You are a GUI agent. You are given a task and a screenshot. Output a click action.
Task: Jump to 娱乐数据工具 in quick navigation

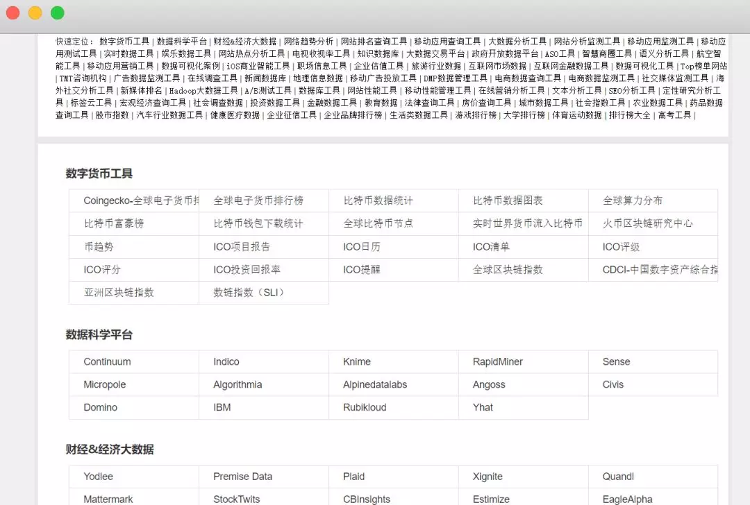click(x=186, y=53)
